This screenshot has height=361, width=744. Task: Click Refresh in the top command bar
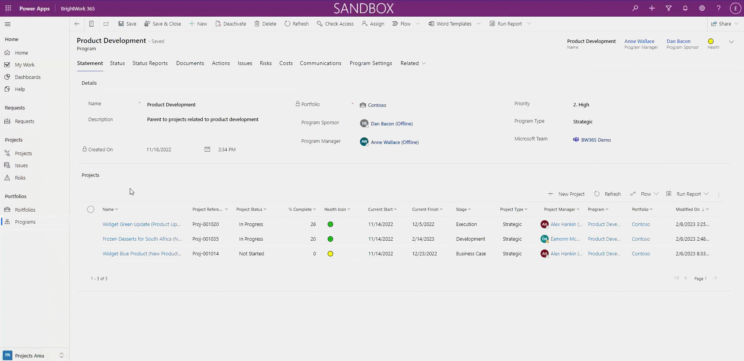click(x=297, y=24)
